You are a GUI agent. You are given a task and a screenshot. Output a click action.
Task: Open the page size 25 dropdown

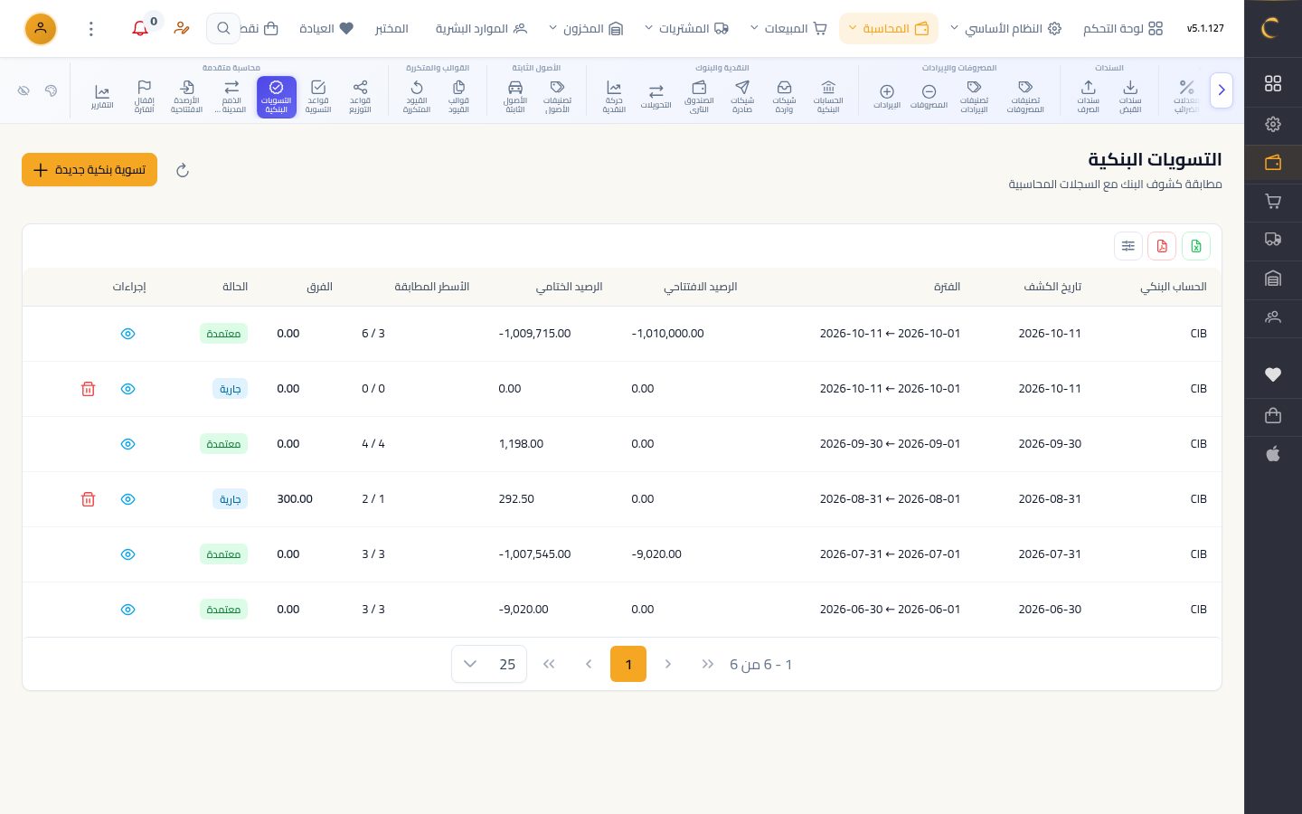(x=489, y=664)
